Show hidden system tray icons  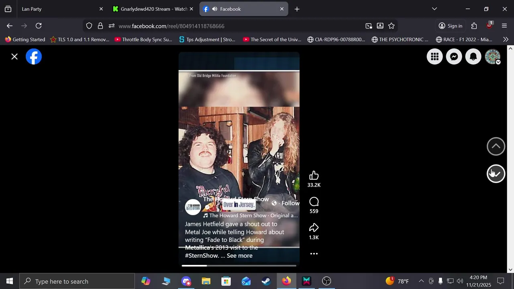[x=421, y=281]
